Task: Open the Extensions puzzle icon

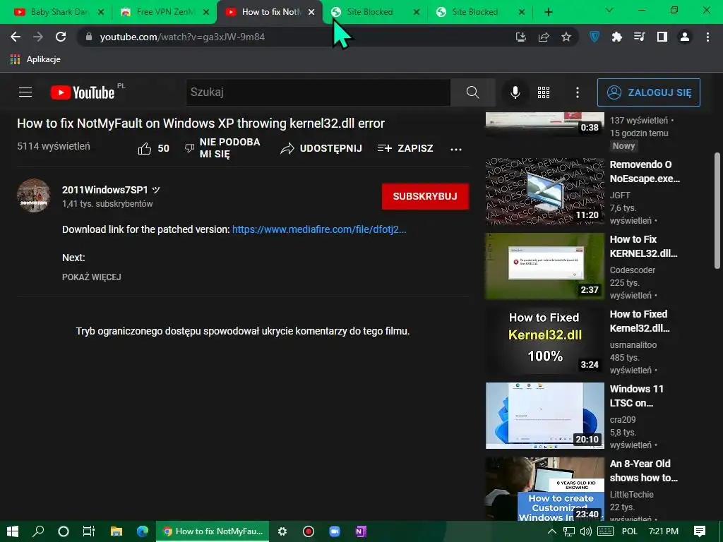Action: tap(617, 37)
